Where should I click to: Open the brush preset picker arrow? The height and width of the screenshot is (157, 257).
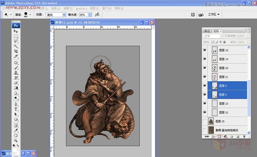pos(30,14)
